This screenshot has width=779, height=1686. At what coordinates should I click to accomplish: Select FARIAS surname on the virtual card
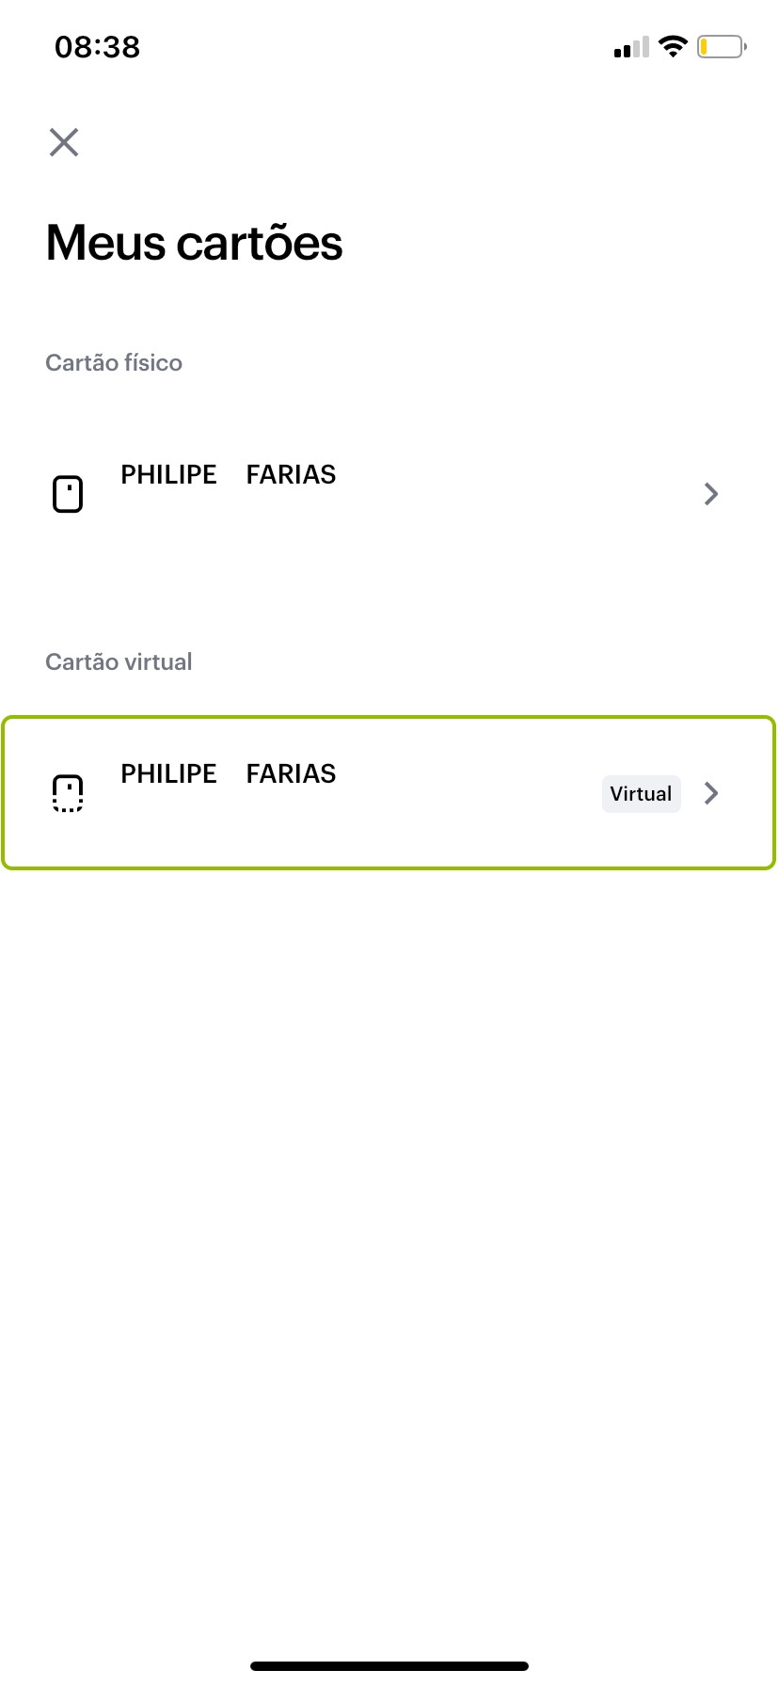click(291, 774)
